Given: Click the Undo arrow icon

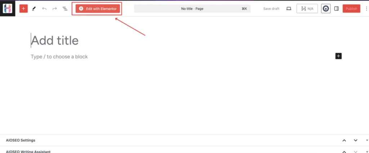Looking at the screenshot, I should coord(44,9).
